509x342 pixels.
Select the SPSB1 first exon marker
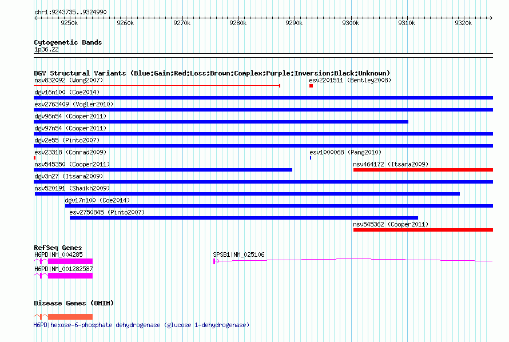pyautogui.click(x=214, y=261)
